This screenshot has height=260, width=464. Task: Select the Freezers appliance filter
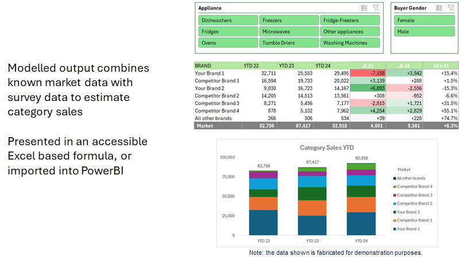289,20
